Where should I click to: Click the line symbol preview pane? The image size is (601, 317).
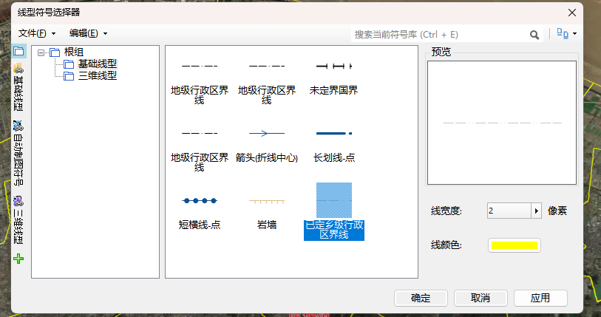pyautogui.click(x=502, y=123)
